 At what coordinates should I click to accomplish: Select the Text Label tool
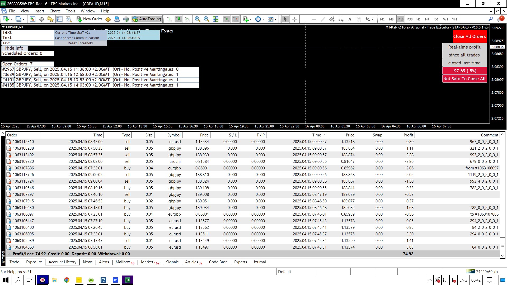click(x=359, y=19)
